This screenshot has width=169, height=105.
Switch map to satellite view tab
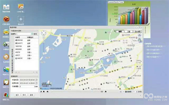coord(129,31)
